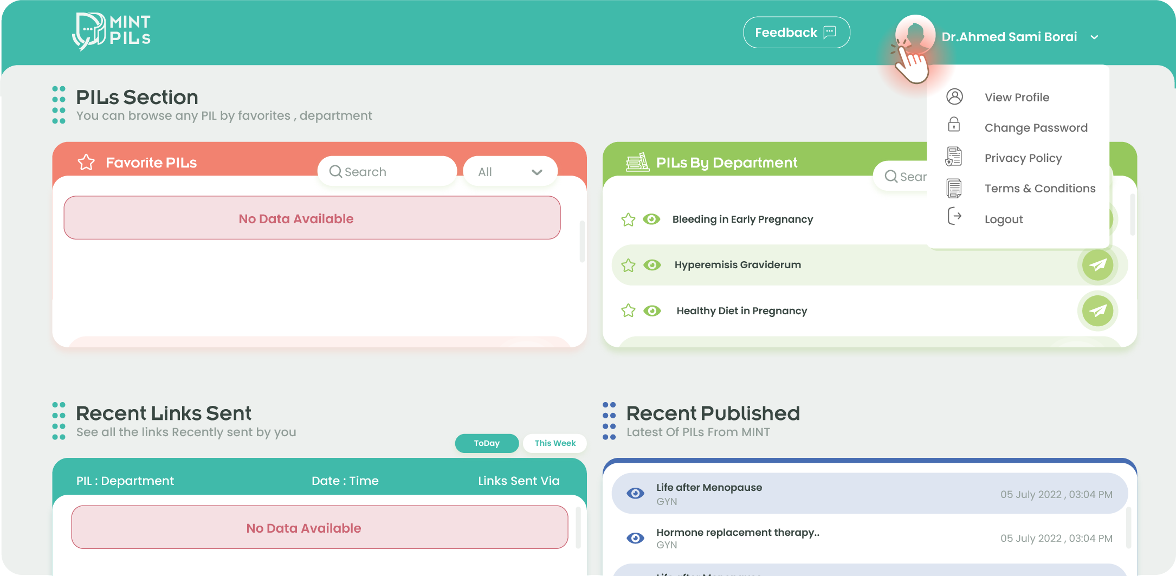This screenshot has width=1176, height=576.
Task: View Bleeding in Early Pregnancy via eye icon
Action: pyautogui.click(x=651, y=219)
